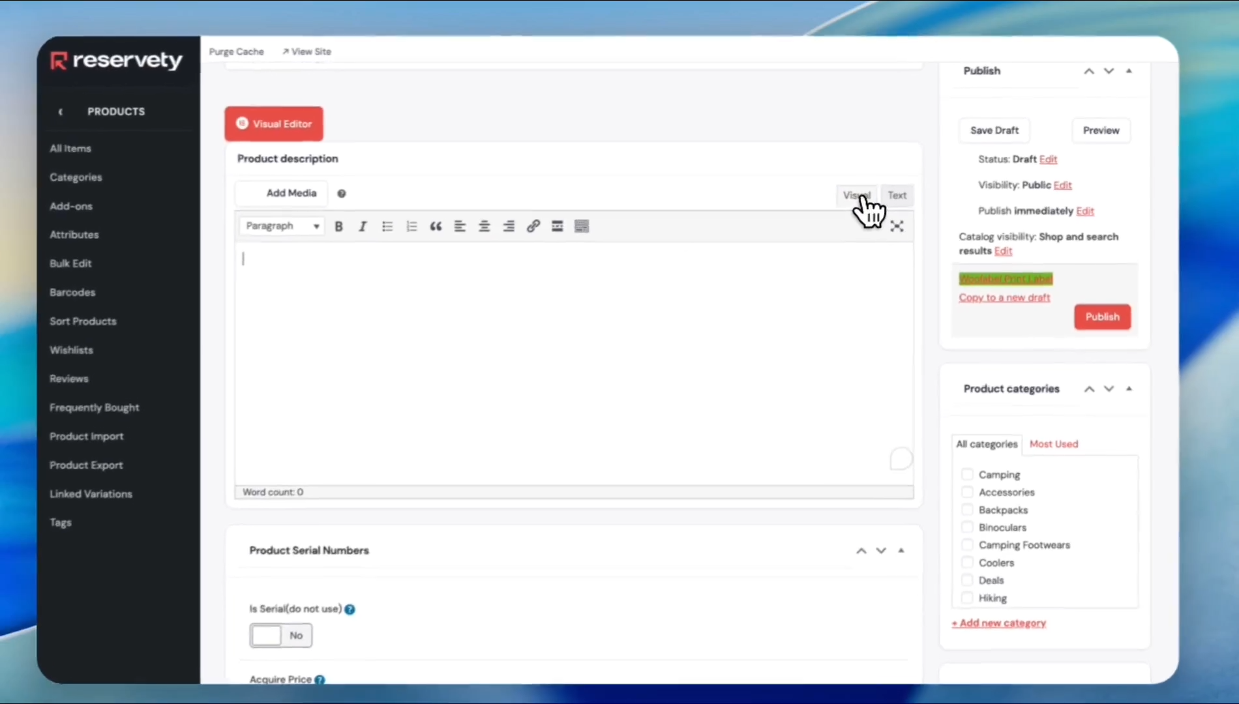Switch to the Text editor tab

(897, 195)
